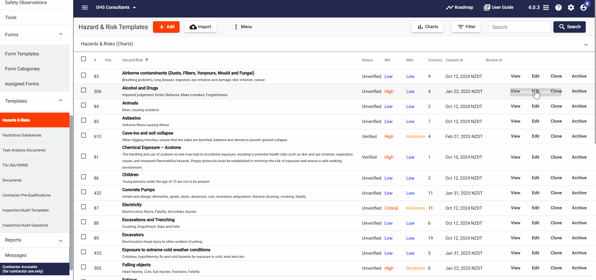Select Hazardous Substances in the sidebar
The image size is (596, 280).
tap(35, 135)
